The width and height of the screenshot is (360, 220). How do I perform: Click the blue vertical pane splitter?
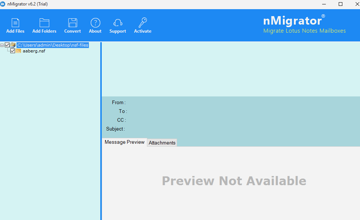click(101, 128)
